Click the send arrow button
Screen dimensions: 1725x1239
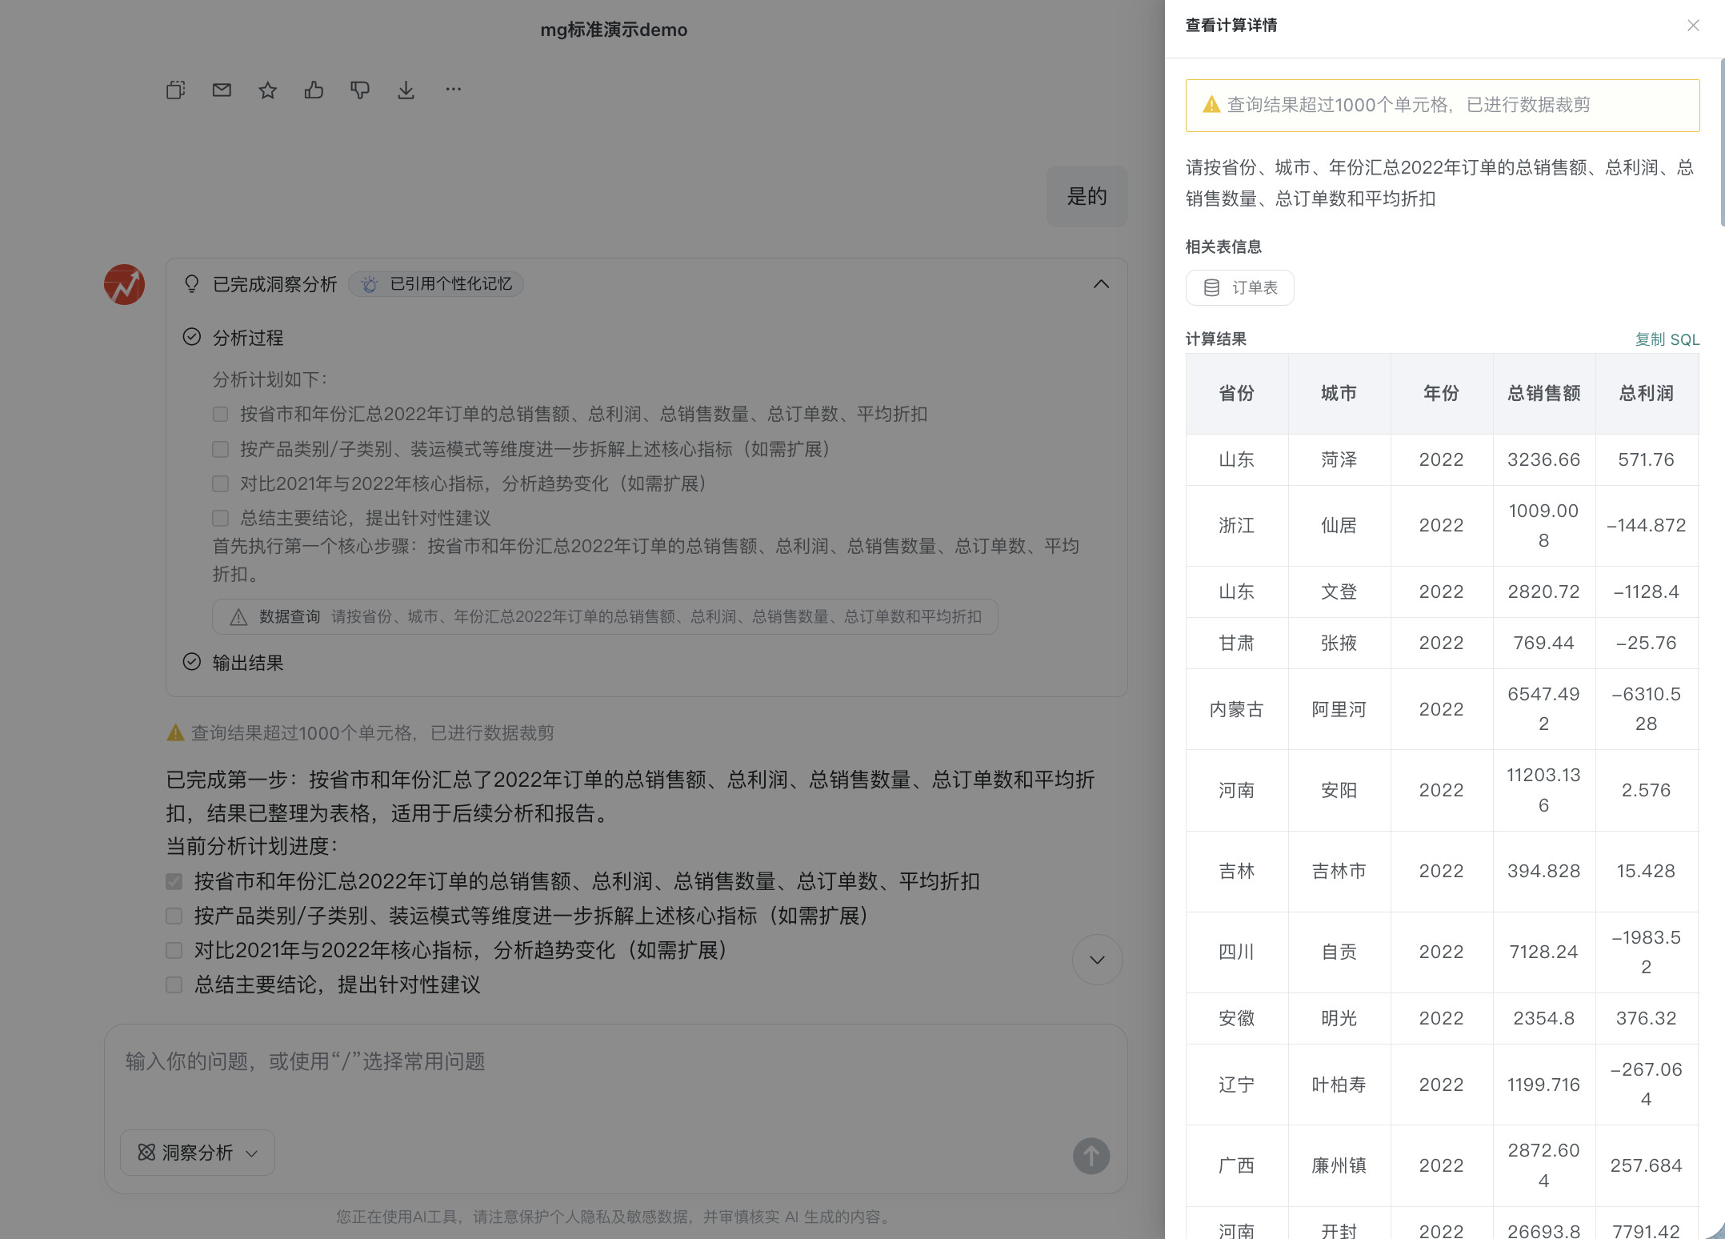(1091, 1156)
